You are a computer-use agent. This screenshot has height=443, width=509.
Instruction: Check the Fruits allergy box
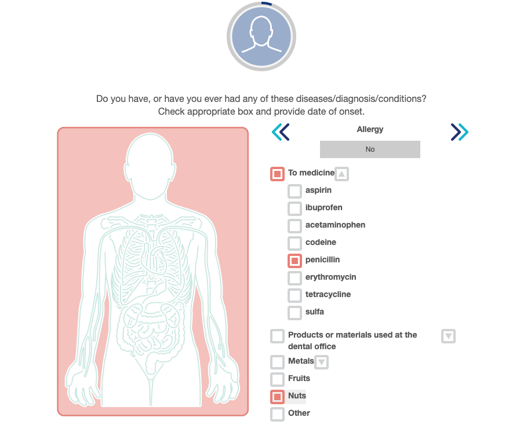(278, 379)
